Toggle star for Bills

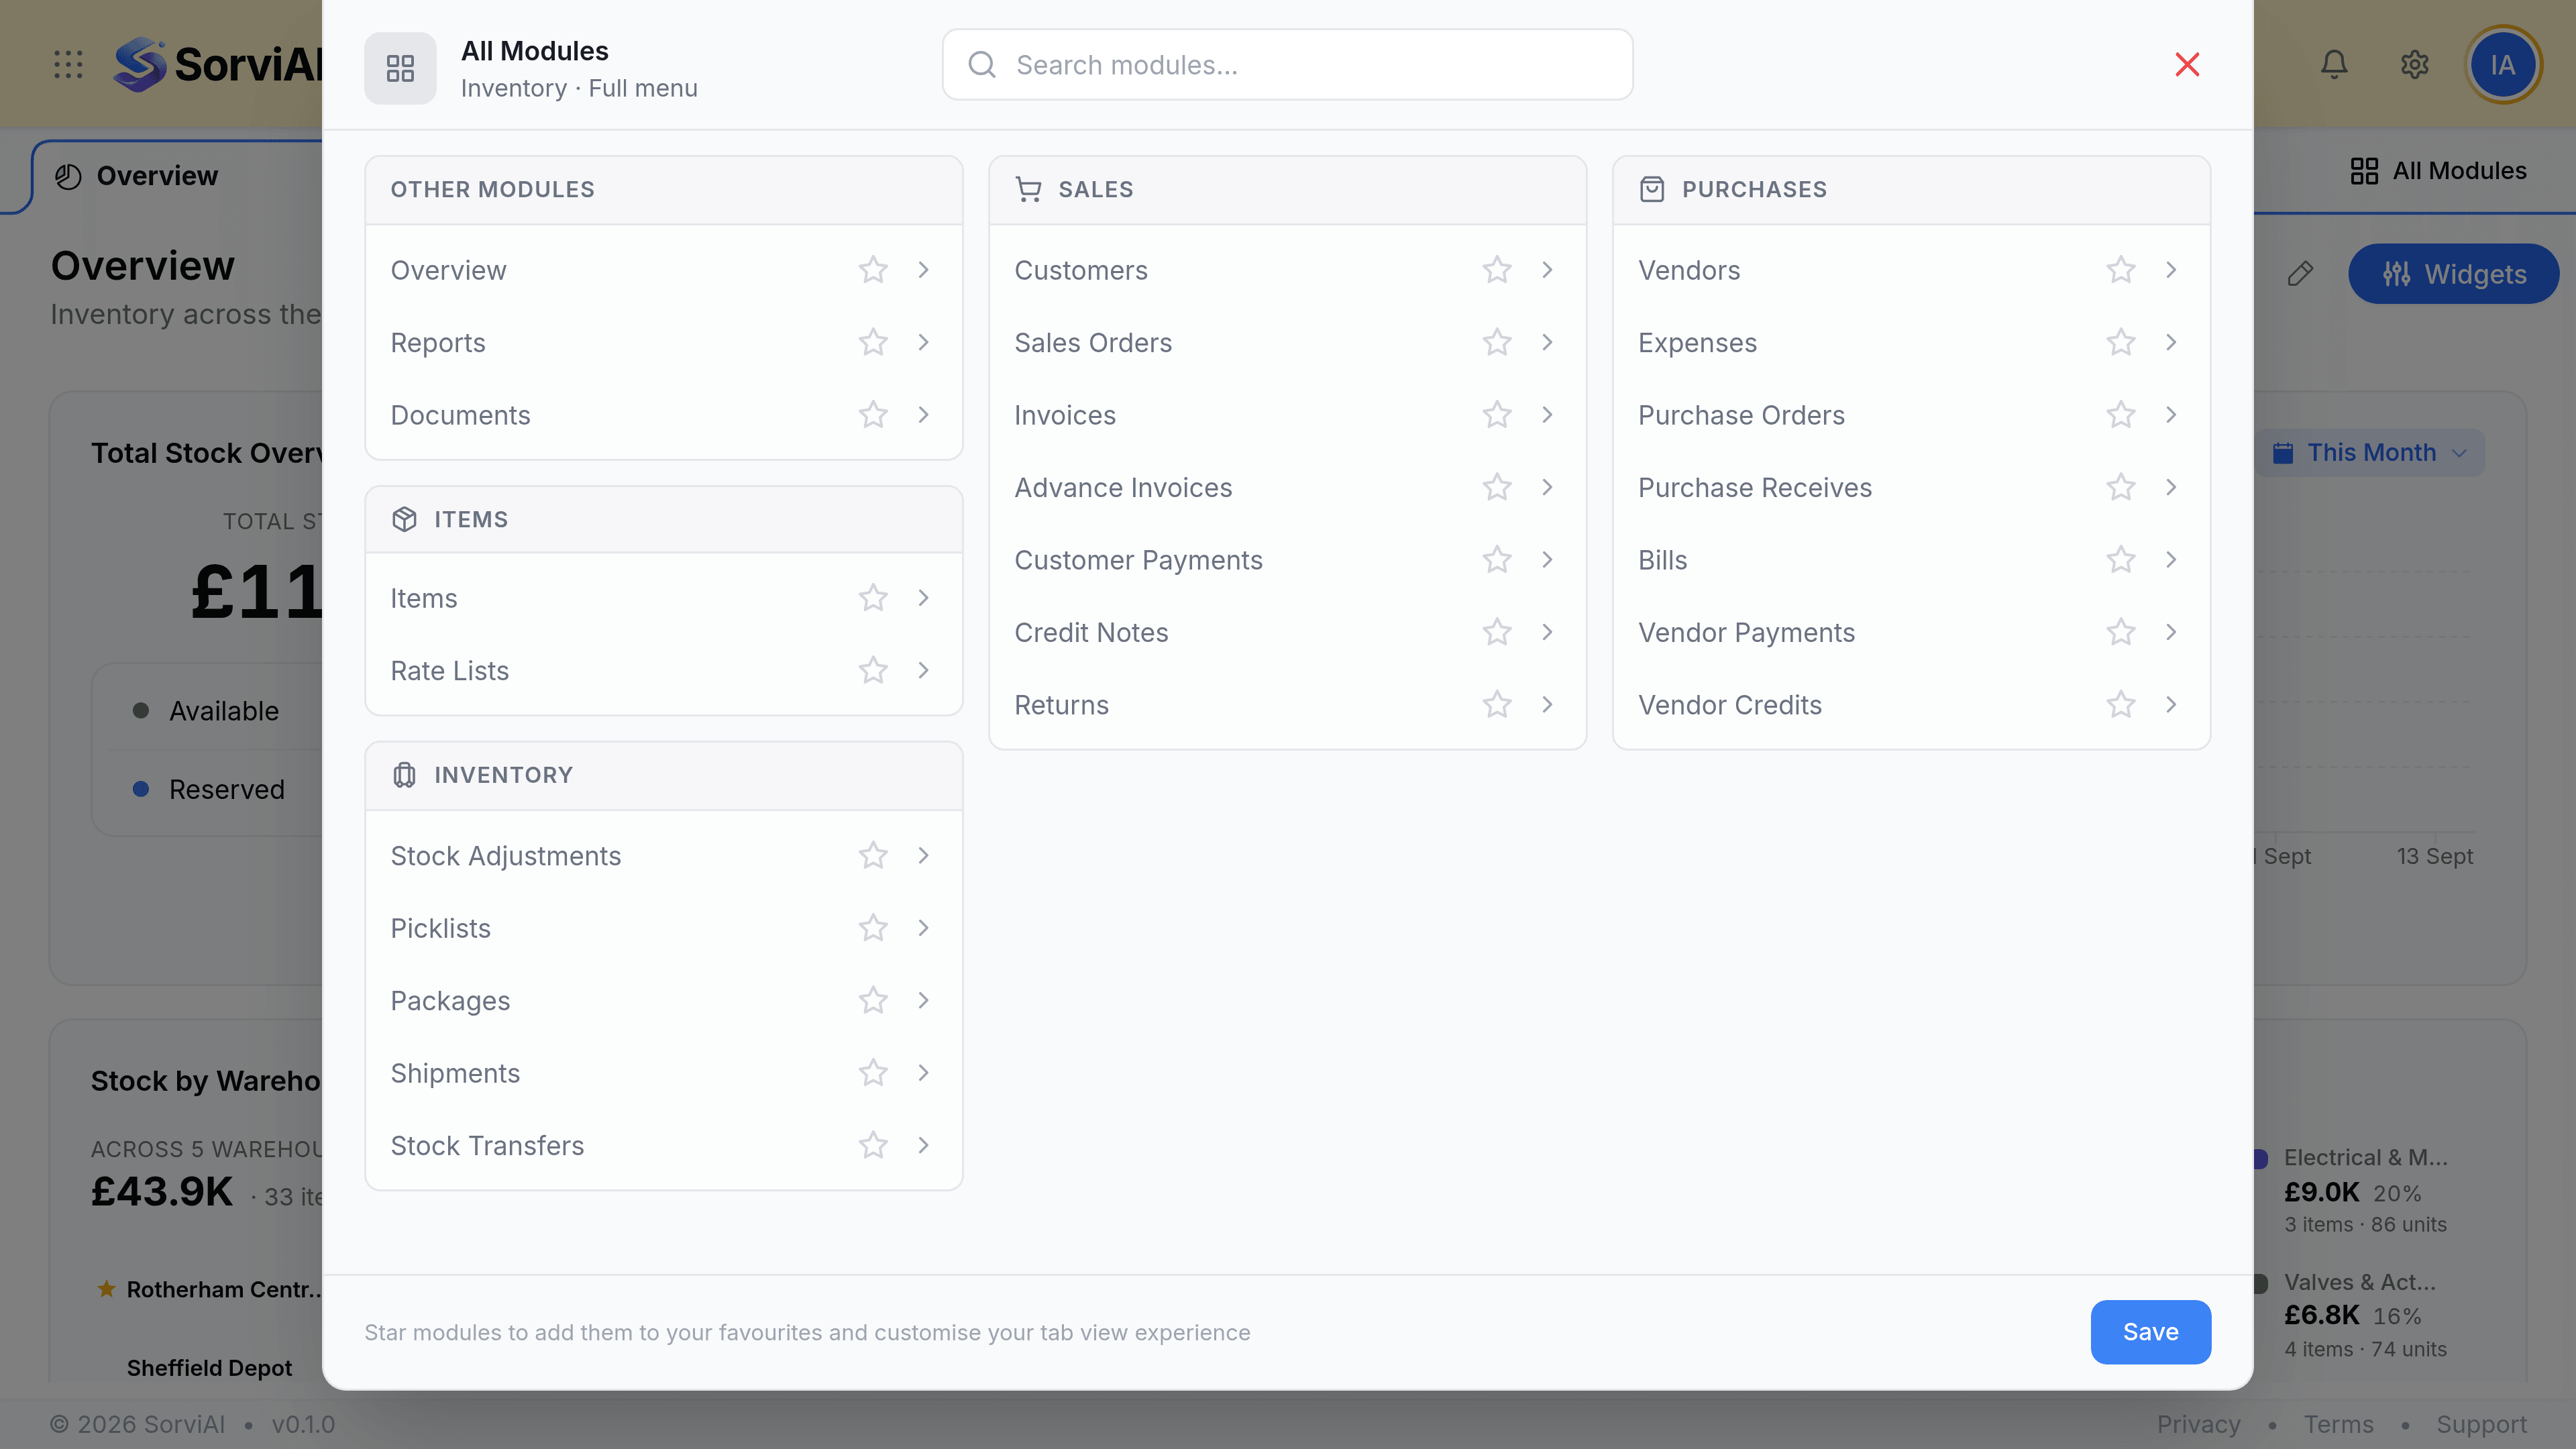[2121, 560]
